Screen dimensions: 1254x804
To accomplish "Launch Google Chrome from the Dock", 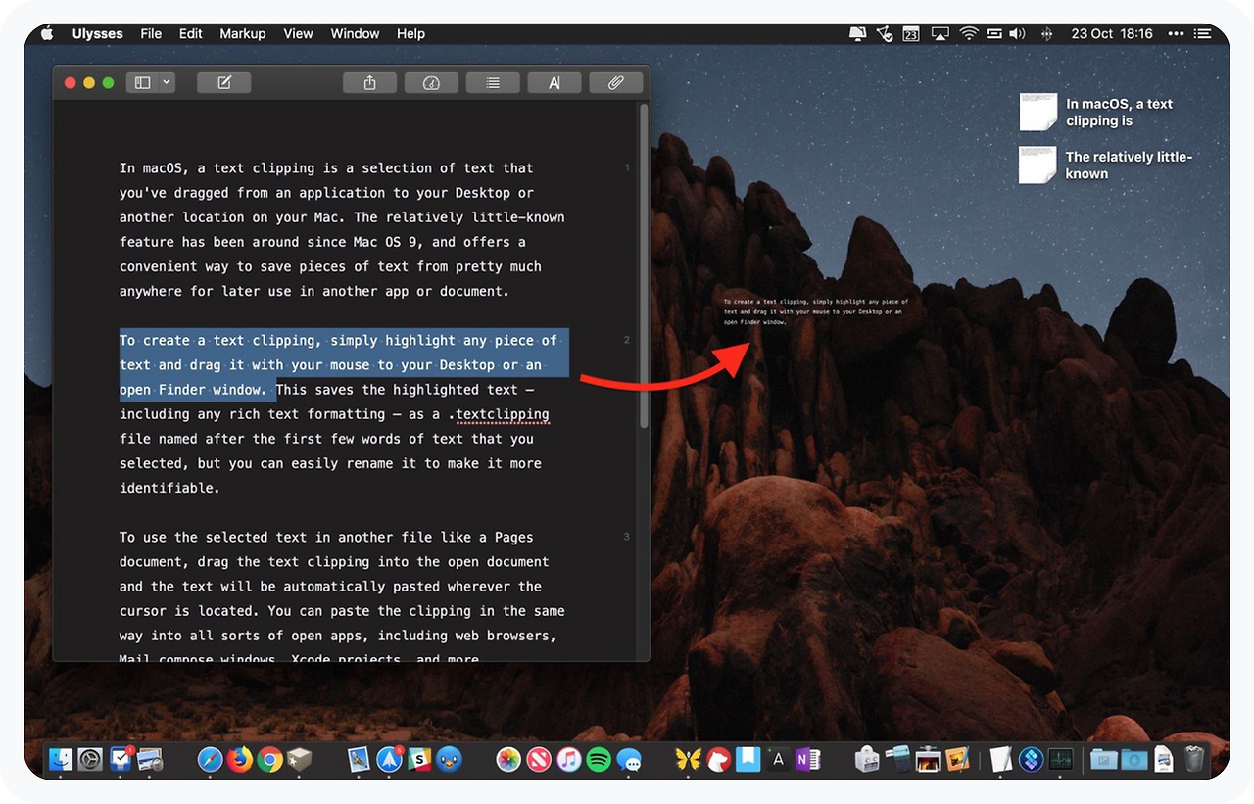I will (x=270, y=759).
